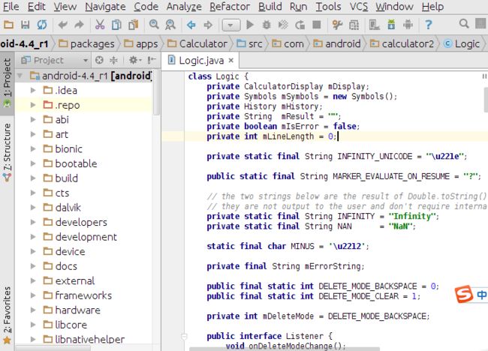Open the Refactor menu

[230, 7]
